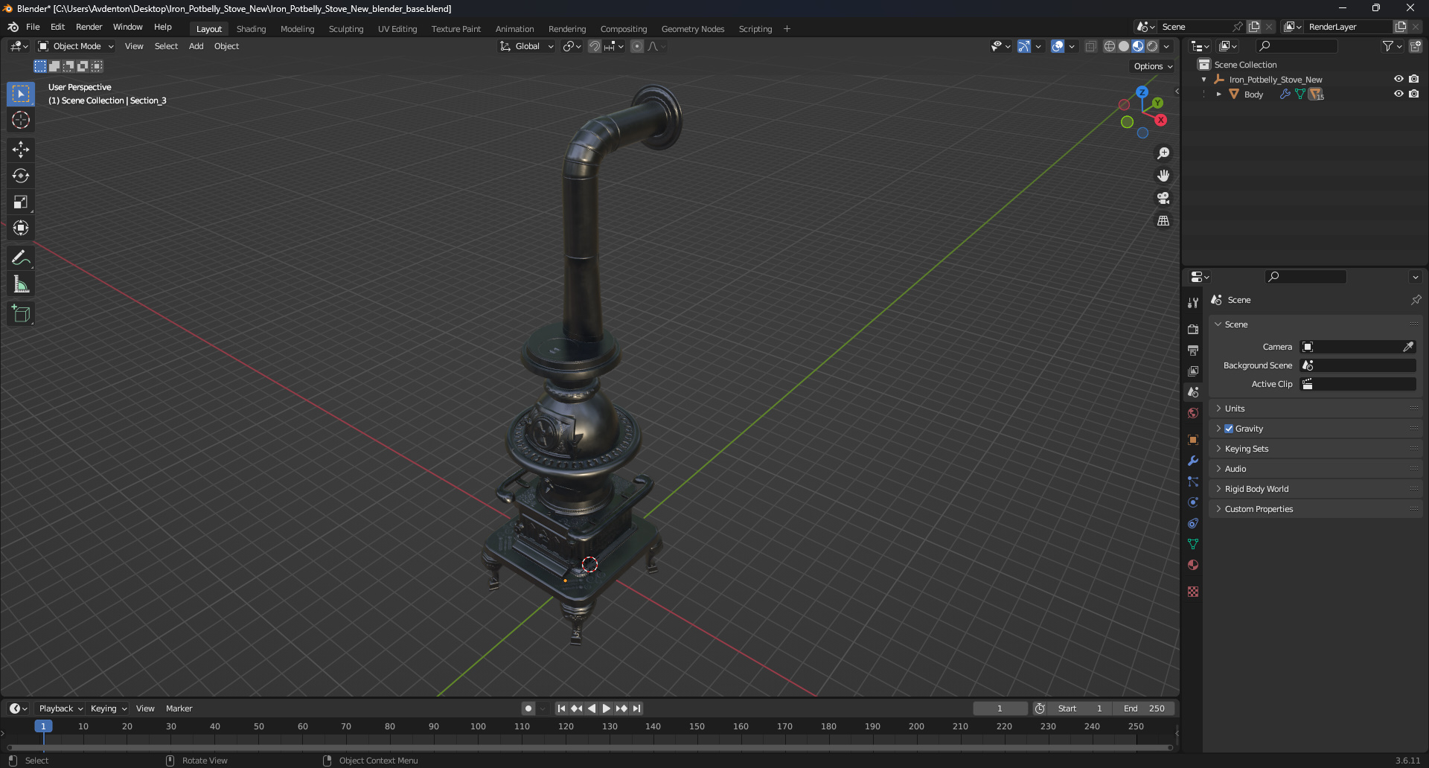This screenshot has height=768, width=1429.
Task: Expand the Keying Sets panel
Action: tap(1315, 449)
